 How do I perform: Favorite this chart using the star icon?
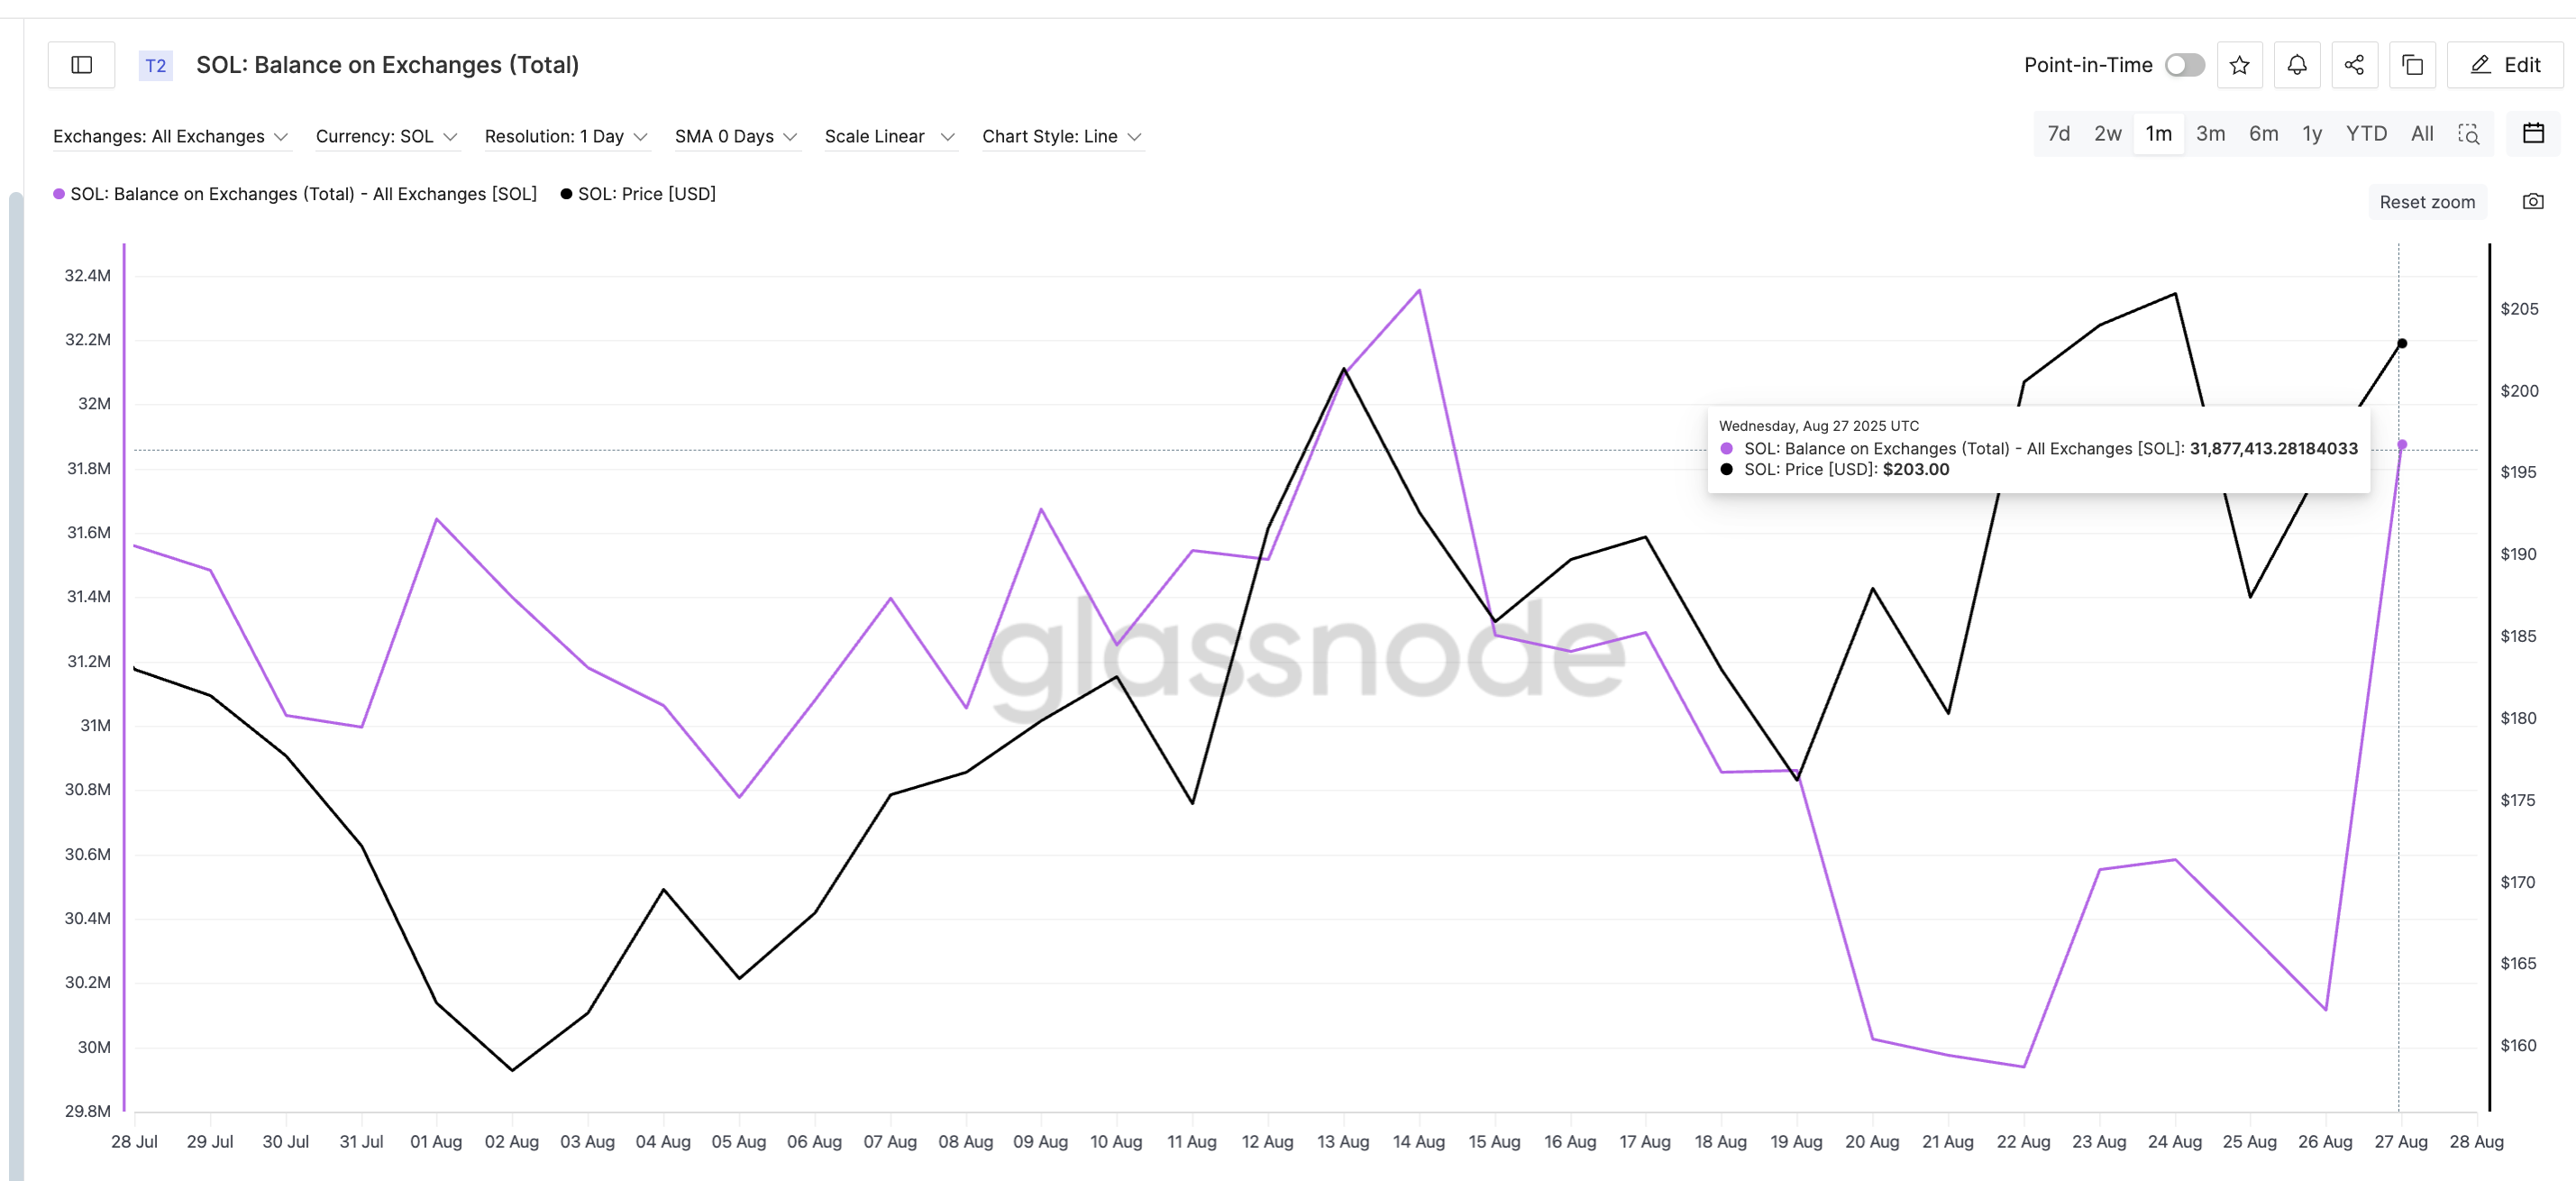point(2240,64)
